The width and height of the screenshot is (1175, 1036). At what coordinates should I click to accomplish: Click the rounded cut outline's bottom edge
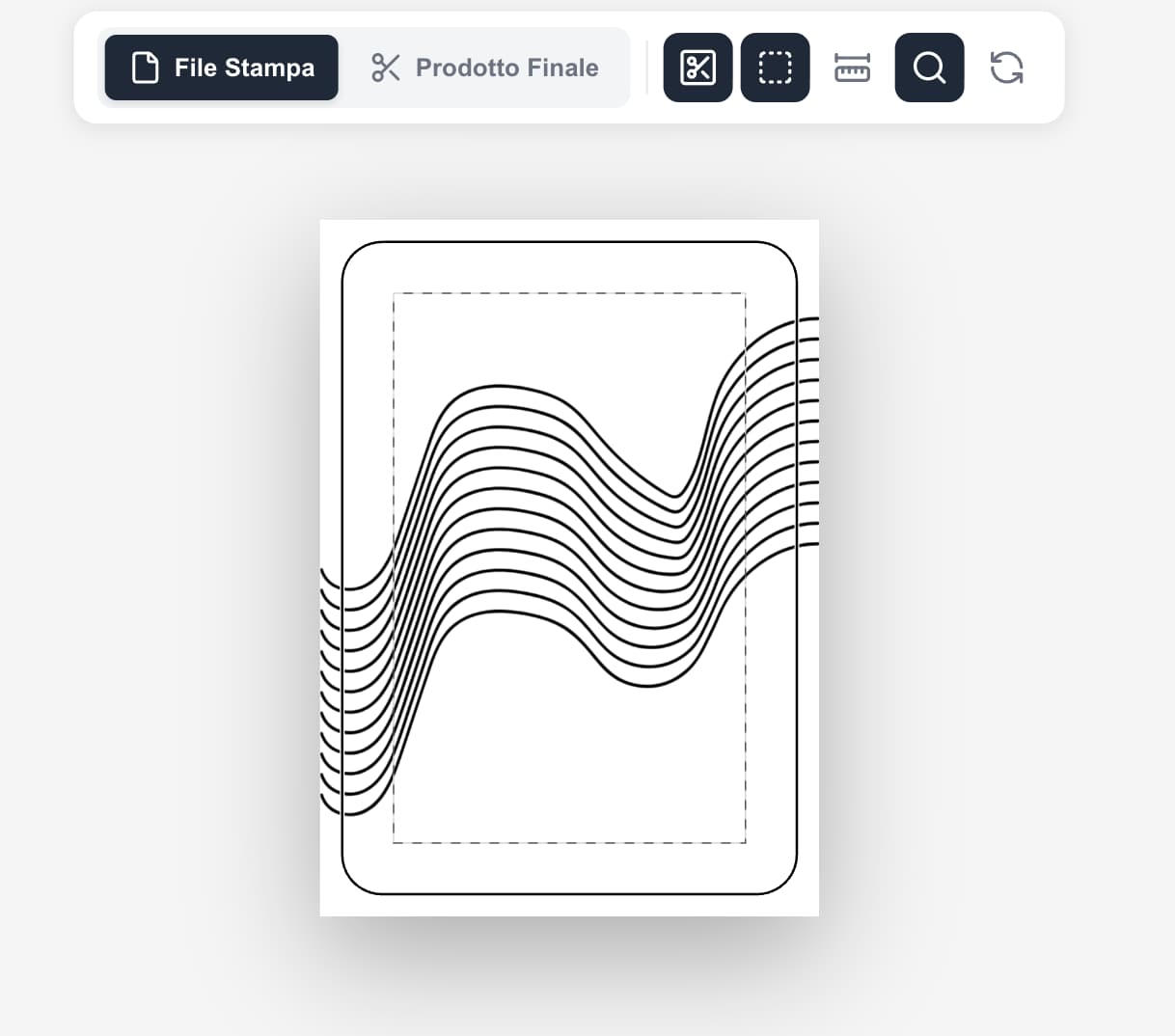[x=569, y=893]
